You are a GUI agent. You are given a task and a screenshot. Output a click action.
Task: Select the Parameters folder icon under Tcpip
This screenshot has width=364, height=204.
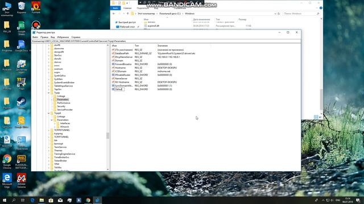[x=55, y=100]
